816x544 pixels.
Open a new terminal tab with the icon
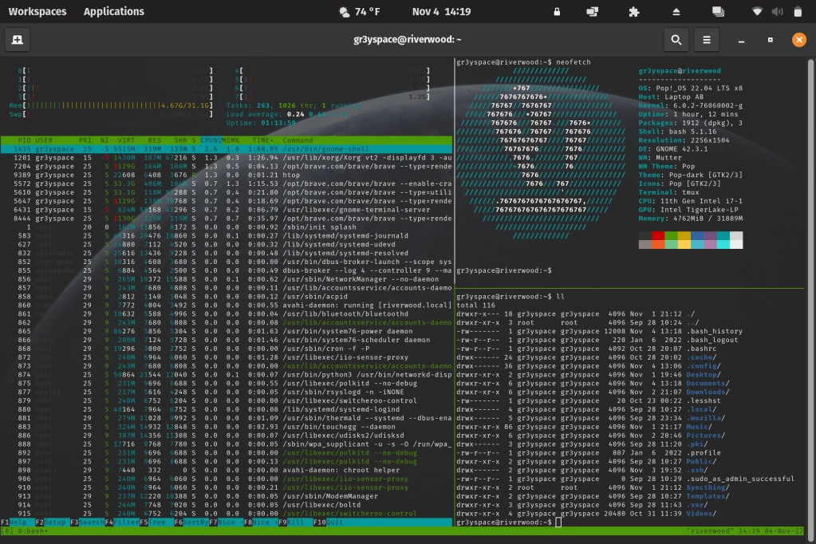coord(18,40)
